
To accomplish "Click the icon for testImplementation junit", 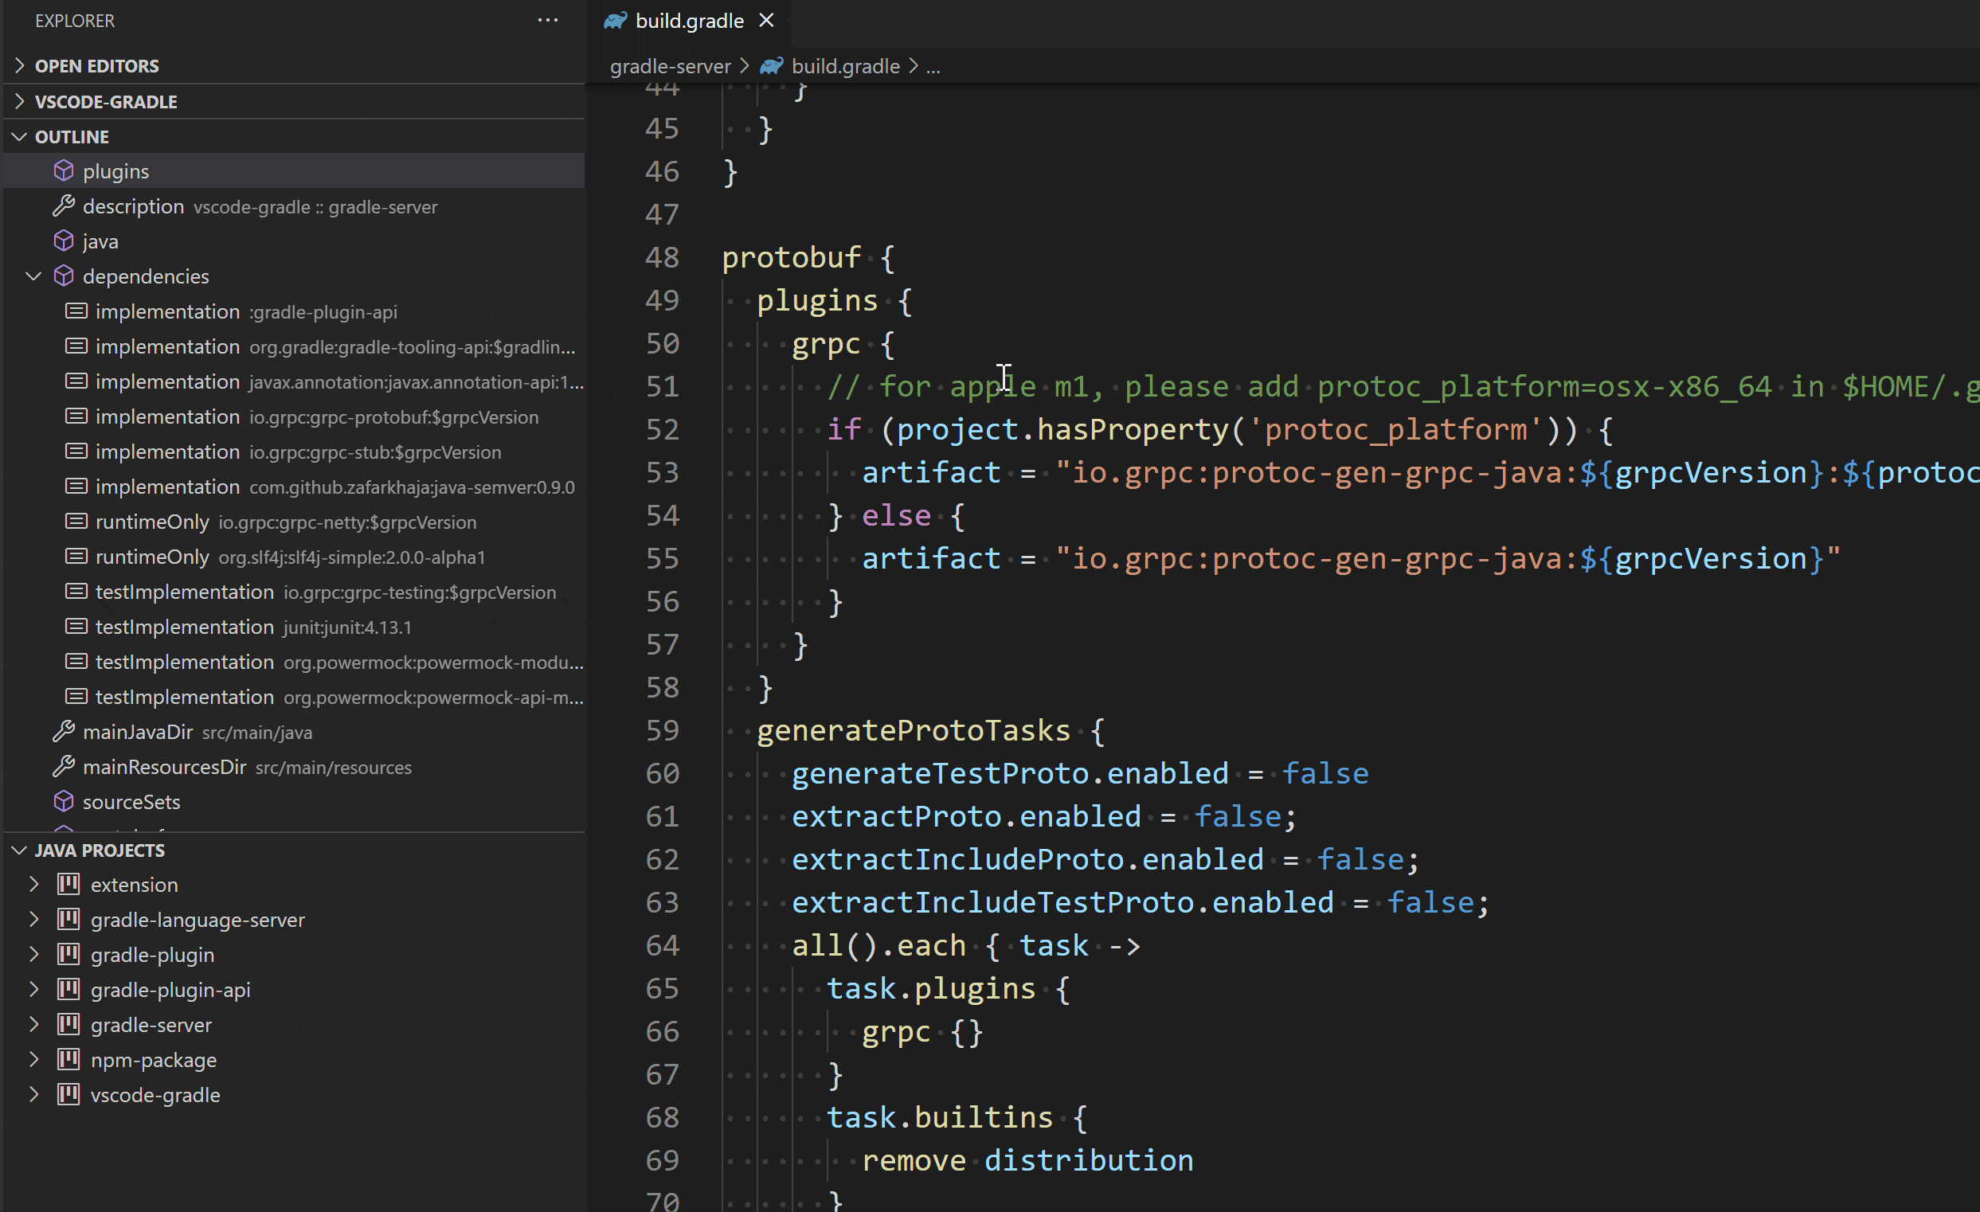I will (x=76, y=627).
